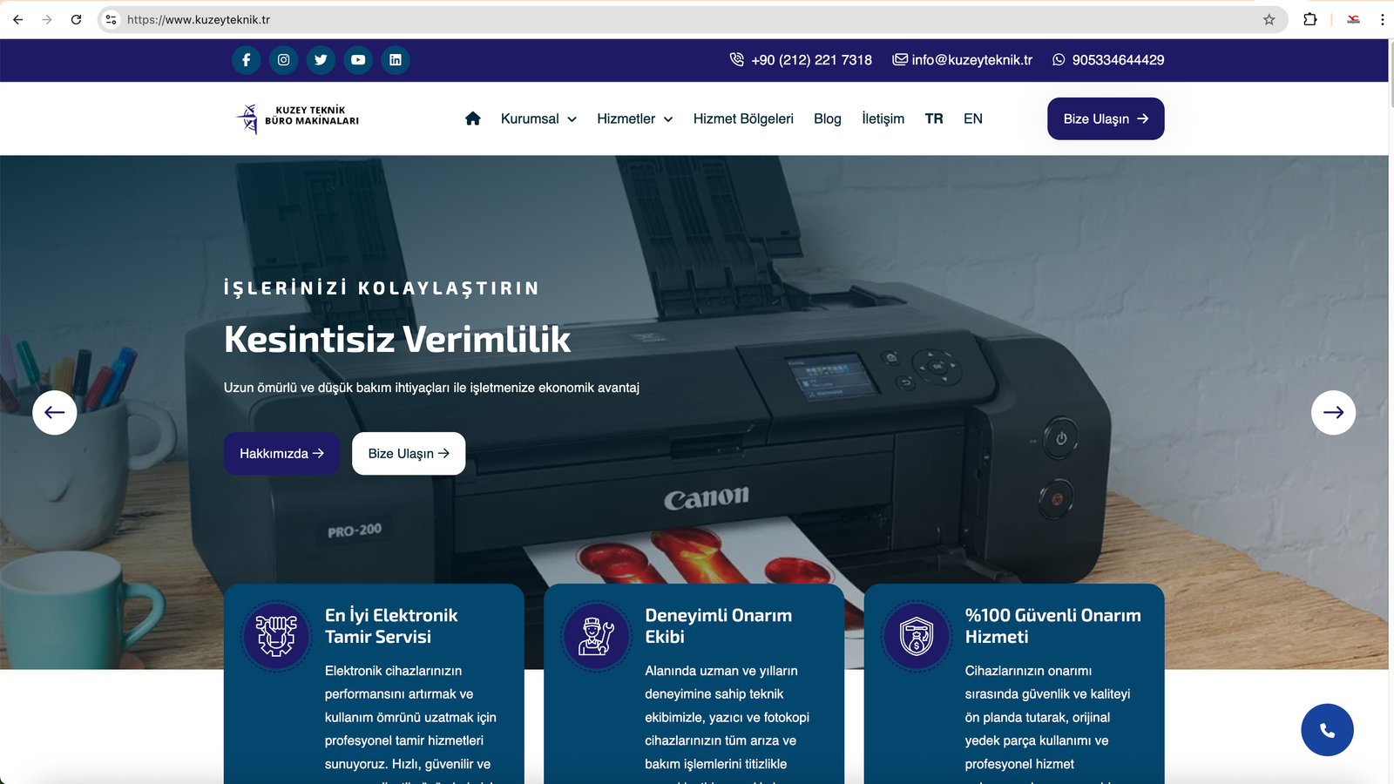Click the technician repair team icon
Viewport: 1394px width, 784px height.
pos(597,636)
